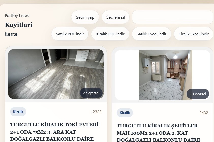Viewport: 214px width, 142px height.
Task: Click the Portfoy Listesi label
Action: pyautogui.click(x=17, y=16)
